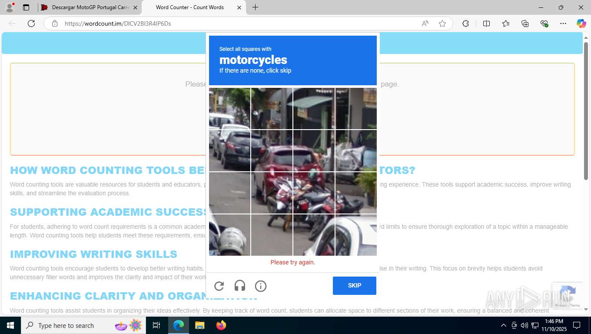Open a new browser tab

[255, 7]
